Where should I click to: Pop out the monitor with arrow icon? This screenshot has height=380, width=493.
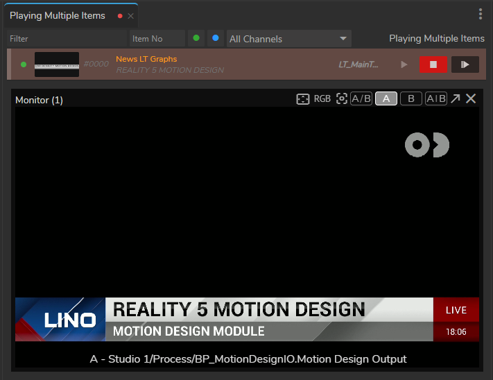click(x=455, y=99)
